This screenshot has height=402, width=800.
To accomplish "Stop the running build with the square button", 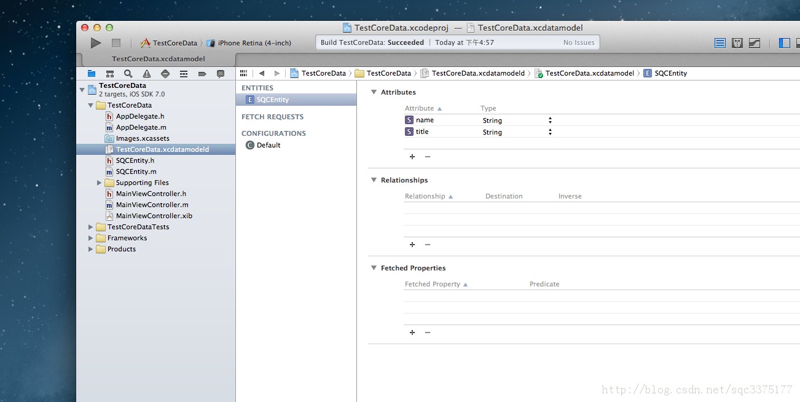I will point(116,43).
